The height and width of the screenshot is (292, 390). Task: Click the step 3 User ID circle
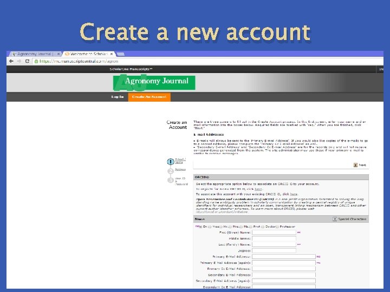(x=171, y=180)
